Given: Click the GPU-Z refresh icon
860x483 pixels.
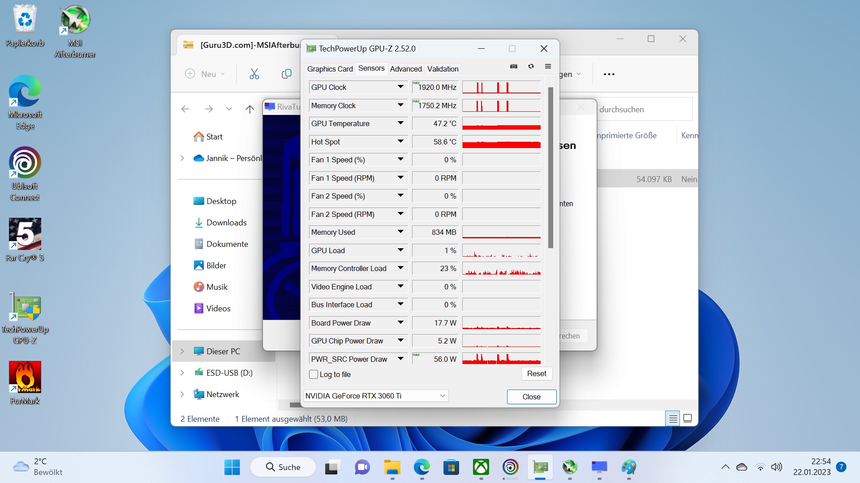Looking at the screenshot, I should tap(531, 66).
